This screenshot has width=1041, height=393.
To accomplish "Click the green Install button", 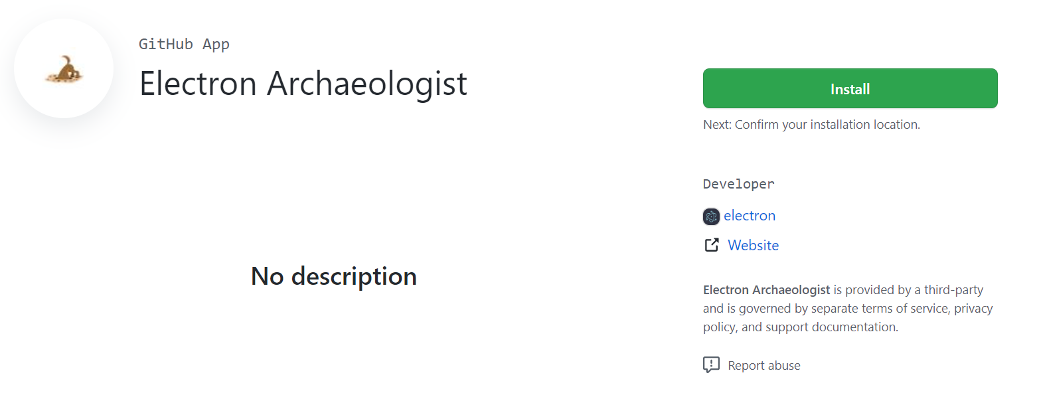I will [x=850, y=88].
